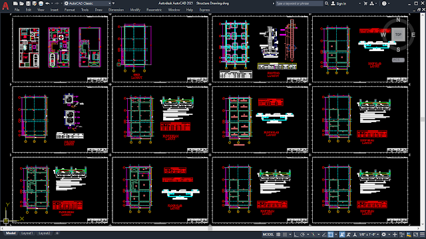Open the View menu
This screenshot has height=239, width=426.
click(x=41, y=10)
